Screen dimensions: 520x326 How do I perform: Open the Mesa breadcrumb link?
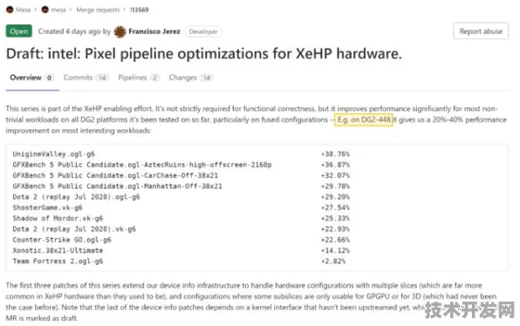tap(24, 10)
